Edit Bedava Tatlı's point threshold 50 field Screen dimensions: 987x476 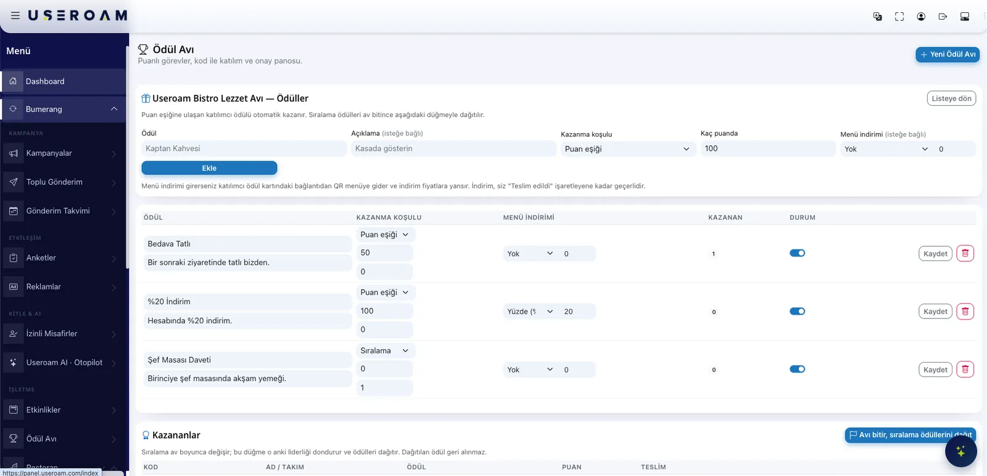pos(385,253)
